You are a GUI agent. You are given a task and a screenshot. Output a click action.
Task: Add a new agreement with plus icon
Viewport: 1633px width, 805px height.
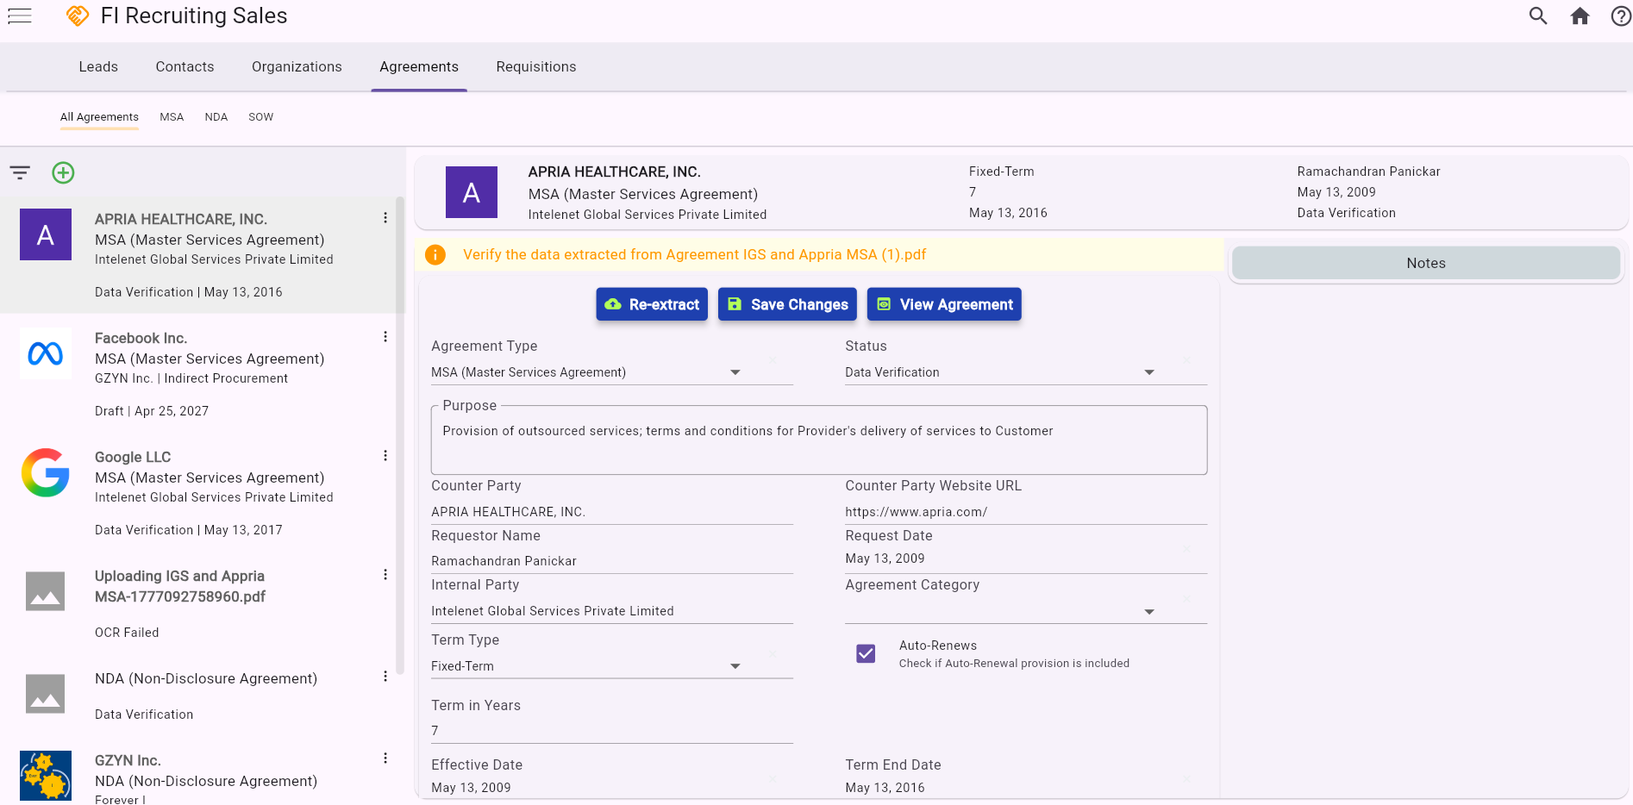63,172
